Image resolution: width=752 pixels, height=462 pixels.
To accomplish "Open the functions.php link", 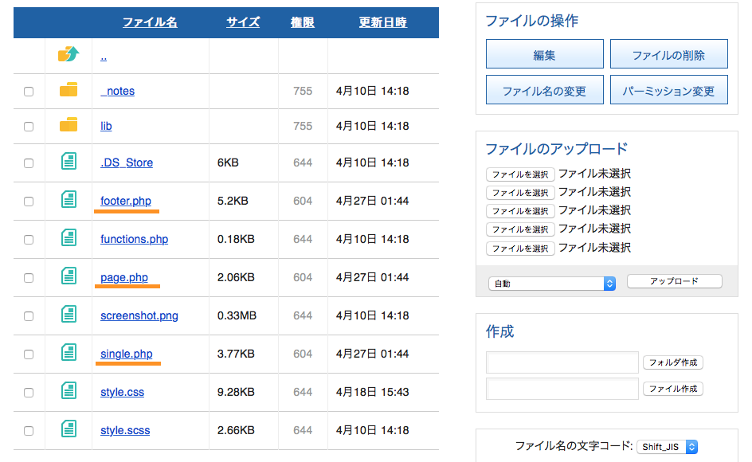I will click(135, 239).
